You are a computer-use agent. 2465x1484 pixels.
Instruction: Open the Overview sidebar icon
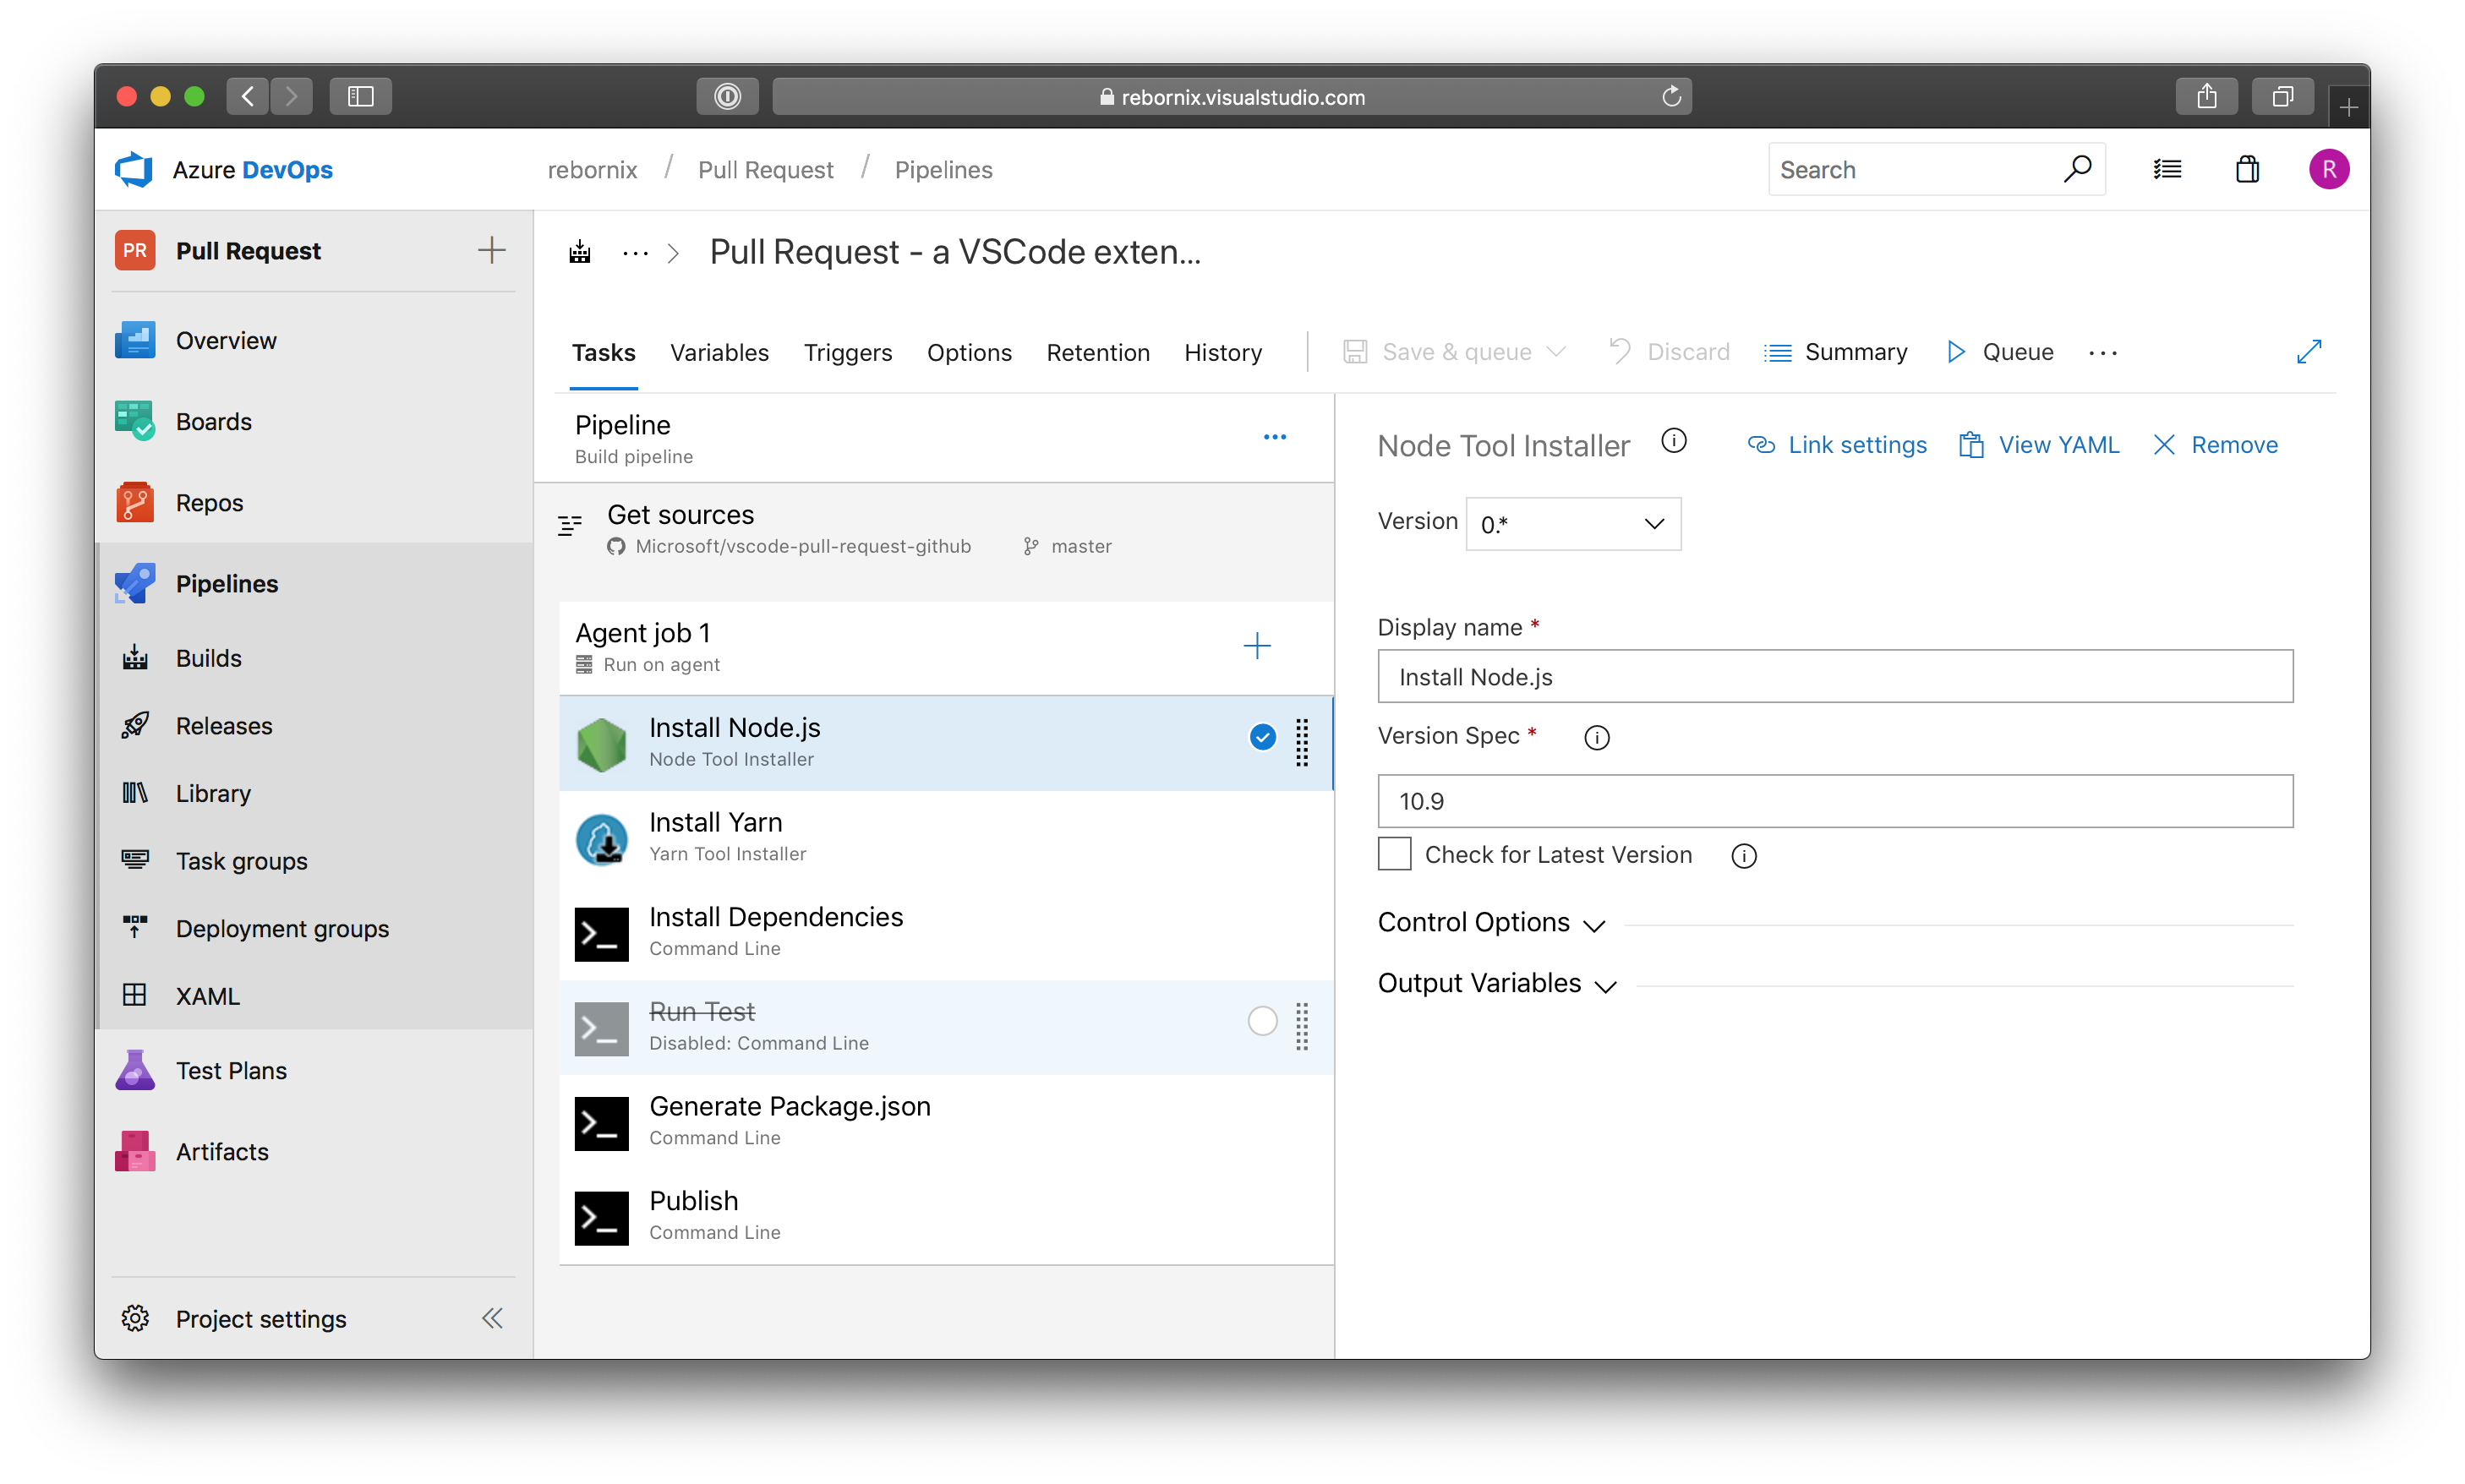135,340
